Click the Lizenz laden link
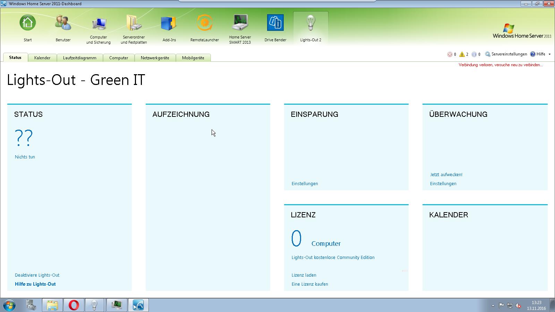Screen dimensions: 555x312 pos(304,275)
